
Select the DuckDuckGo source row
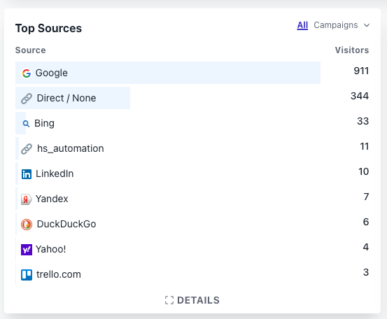(192, 224)
